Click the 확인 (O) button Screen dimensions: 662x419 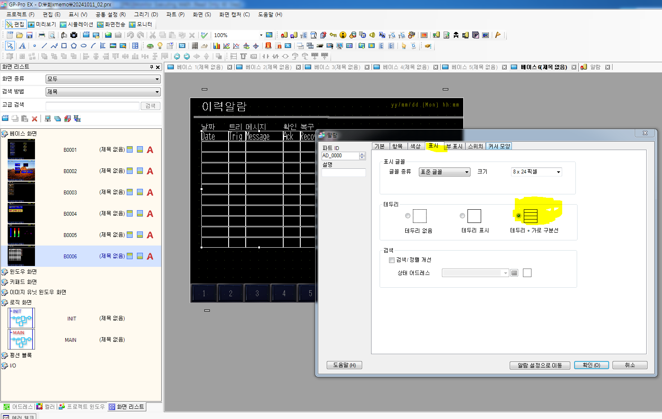coord(591,365)
